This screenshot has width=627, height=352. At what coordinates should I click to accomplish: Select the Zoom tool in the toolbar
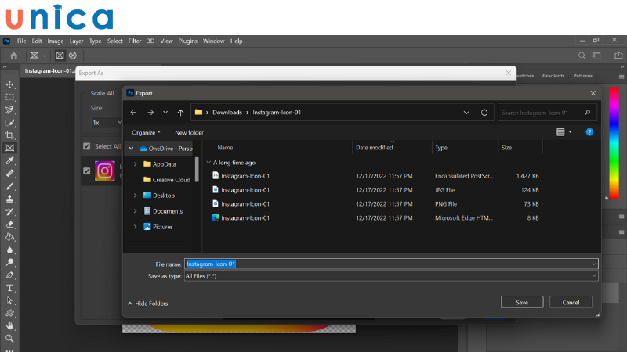pos(10,339)
